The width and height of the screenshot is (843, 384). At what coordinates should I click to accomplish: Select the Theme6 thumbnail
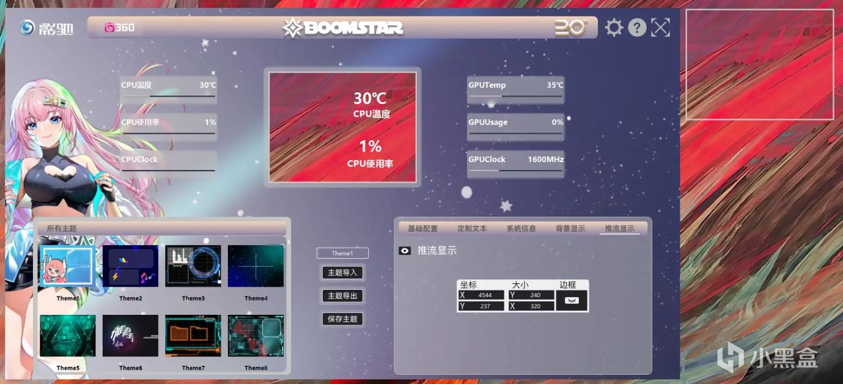pyautogui.click(x=130, y=336)
